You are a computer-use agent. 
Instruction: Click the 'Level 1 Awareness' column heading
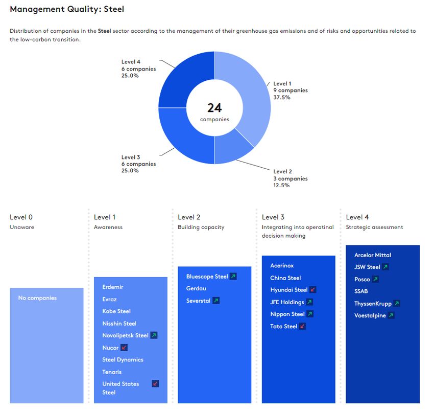(x=108, y=222)
